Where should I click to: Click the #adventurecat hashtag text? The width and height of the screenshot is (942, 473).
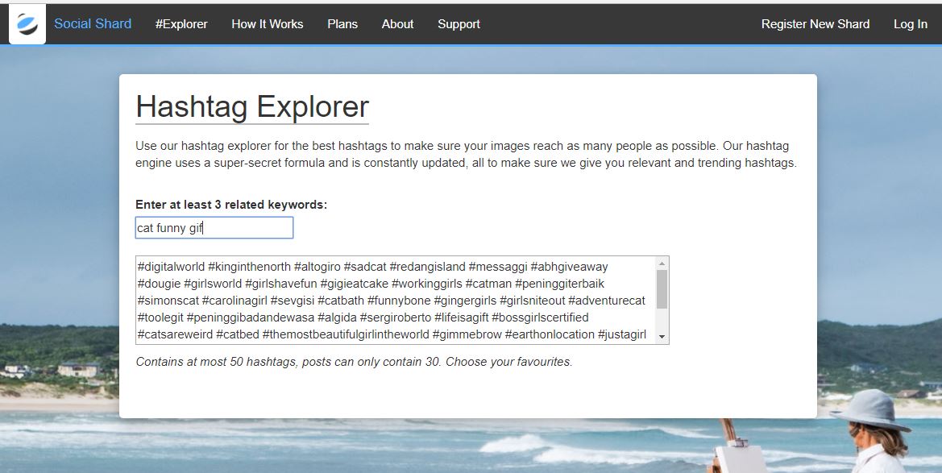click(606, 301)
